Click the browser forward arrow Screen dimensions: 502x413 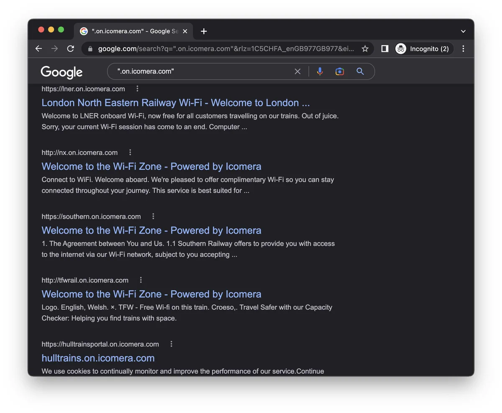[54, 48]
